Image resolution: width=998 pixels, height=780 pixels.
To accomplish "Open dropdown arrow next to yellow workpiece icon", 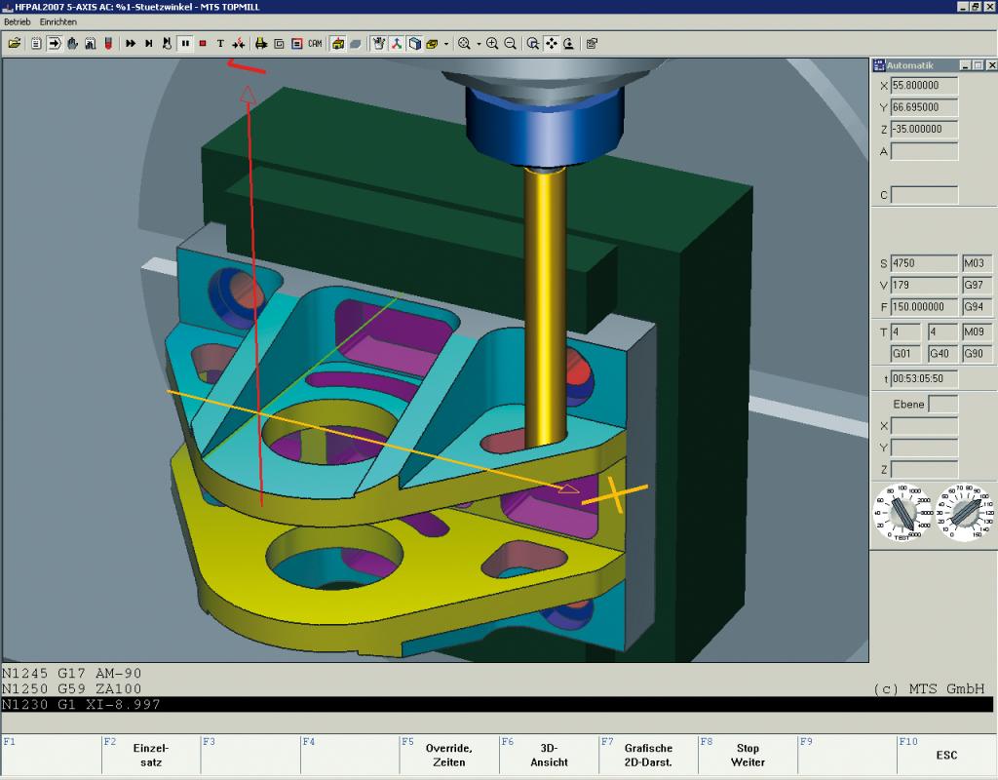I will (446, 44).
